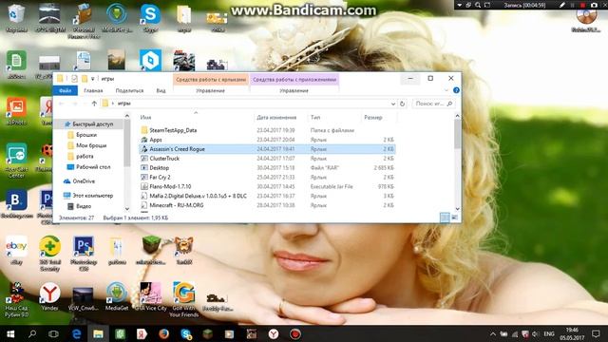
Task: Click the Bandicam pencil drawing icon
Action: click(x=561, y=5)
